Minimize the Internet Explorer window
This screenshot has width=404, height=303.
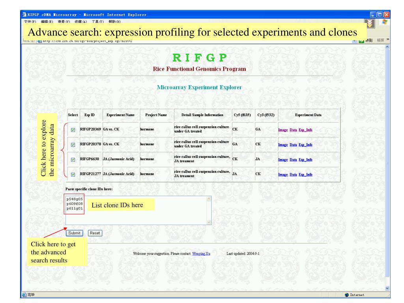373,15
